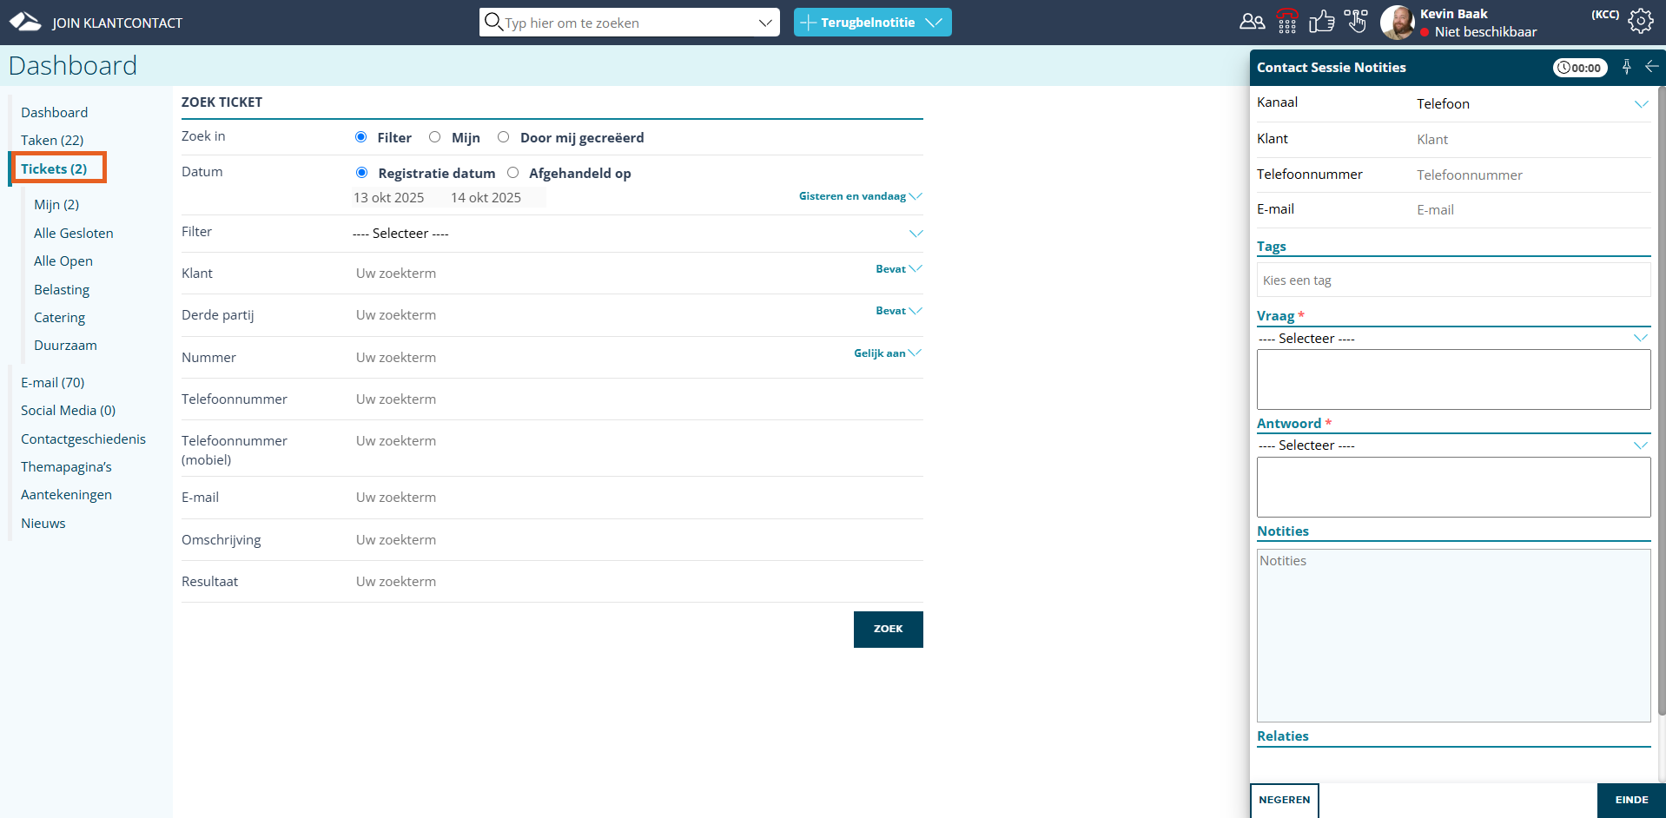The width and height of the screenshot is (1666, 818).
Task: Click the JOIN Klantcontact logo
Action: pyautogui.click(x=26, y=21)
